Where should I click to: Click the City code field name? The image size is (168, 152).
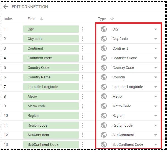(x=35, y=39)
